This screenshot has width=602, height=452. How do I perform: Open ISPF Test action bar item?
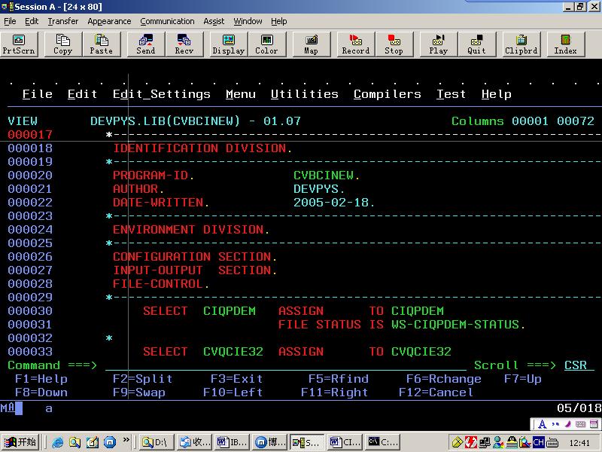tap(451, 94)
